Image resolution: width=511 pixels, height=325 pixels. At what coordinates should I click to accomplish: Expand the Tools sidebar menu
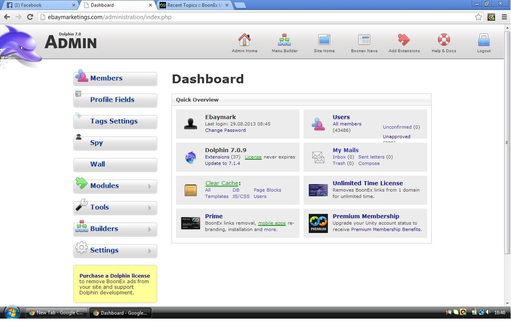[x=115, y=208]
